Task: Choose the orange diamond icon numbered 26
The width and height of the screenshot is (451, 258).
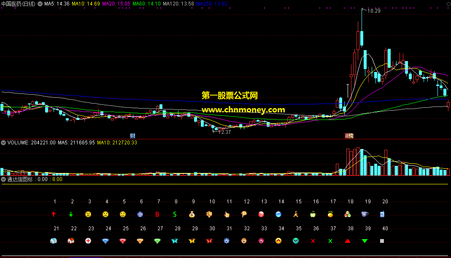Action: pos(140,241)
